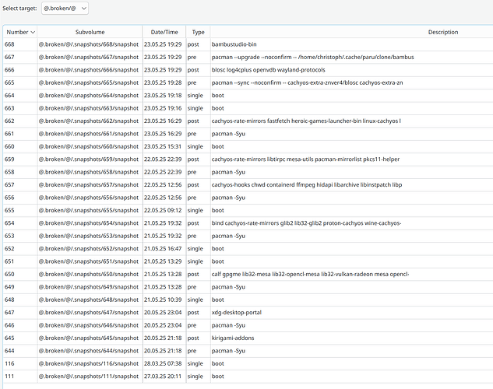Image resolution: width=493 pixels, height=389 pixels.
Task: Click the Subvolume column header
Action: coord(90,32)
